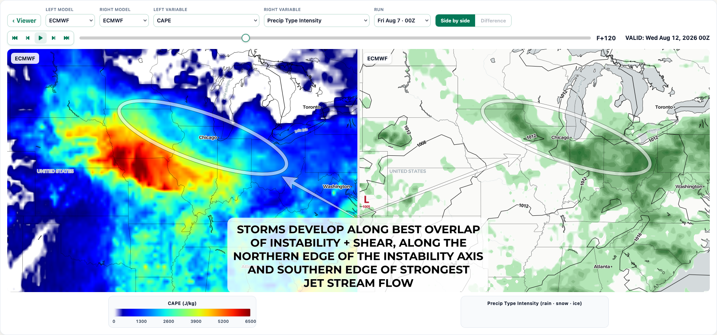Step back one forecast frame
Screen dimensions: 717x335
pyautogui.click(x=28, y=38)
